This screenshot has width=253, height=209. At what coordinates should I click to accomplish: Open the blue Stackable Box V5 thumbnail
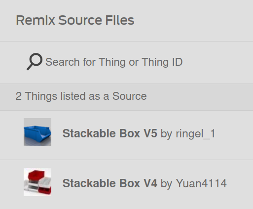point(37,132)
